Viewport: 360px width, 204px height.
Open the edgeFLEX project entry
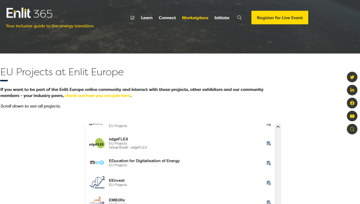point(118,139)
